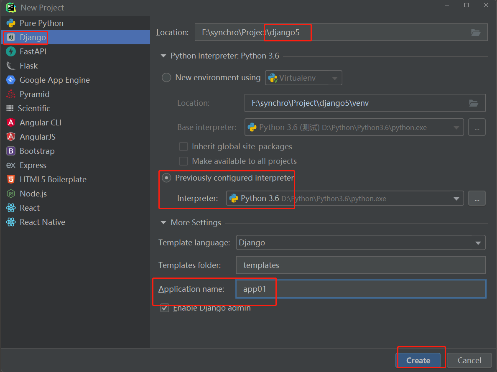Image resolution: width=497 pixels, height=372 pixels.
Task: Open Interpreter Python 3.6 dropdown
Action: point(345,199)
